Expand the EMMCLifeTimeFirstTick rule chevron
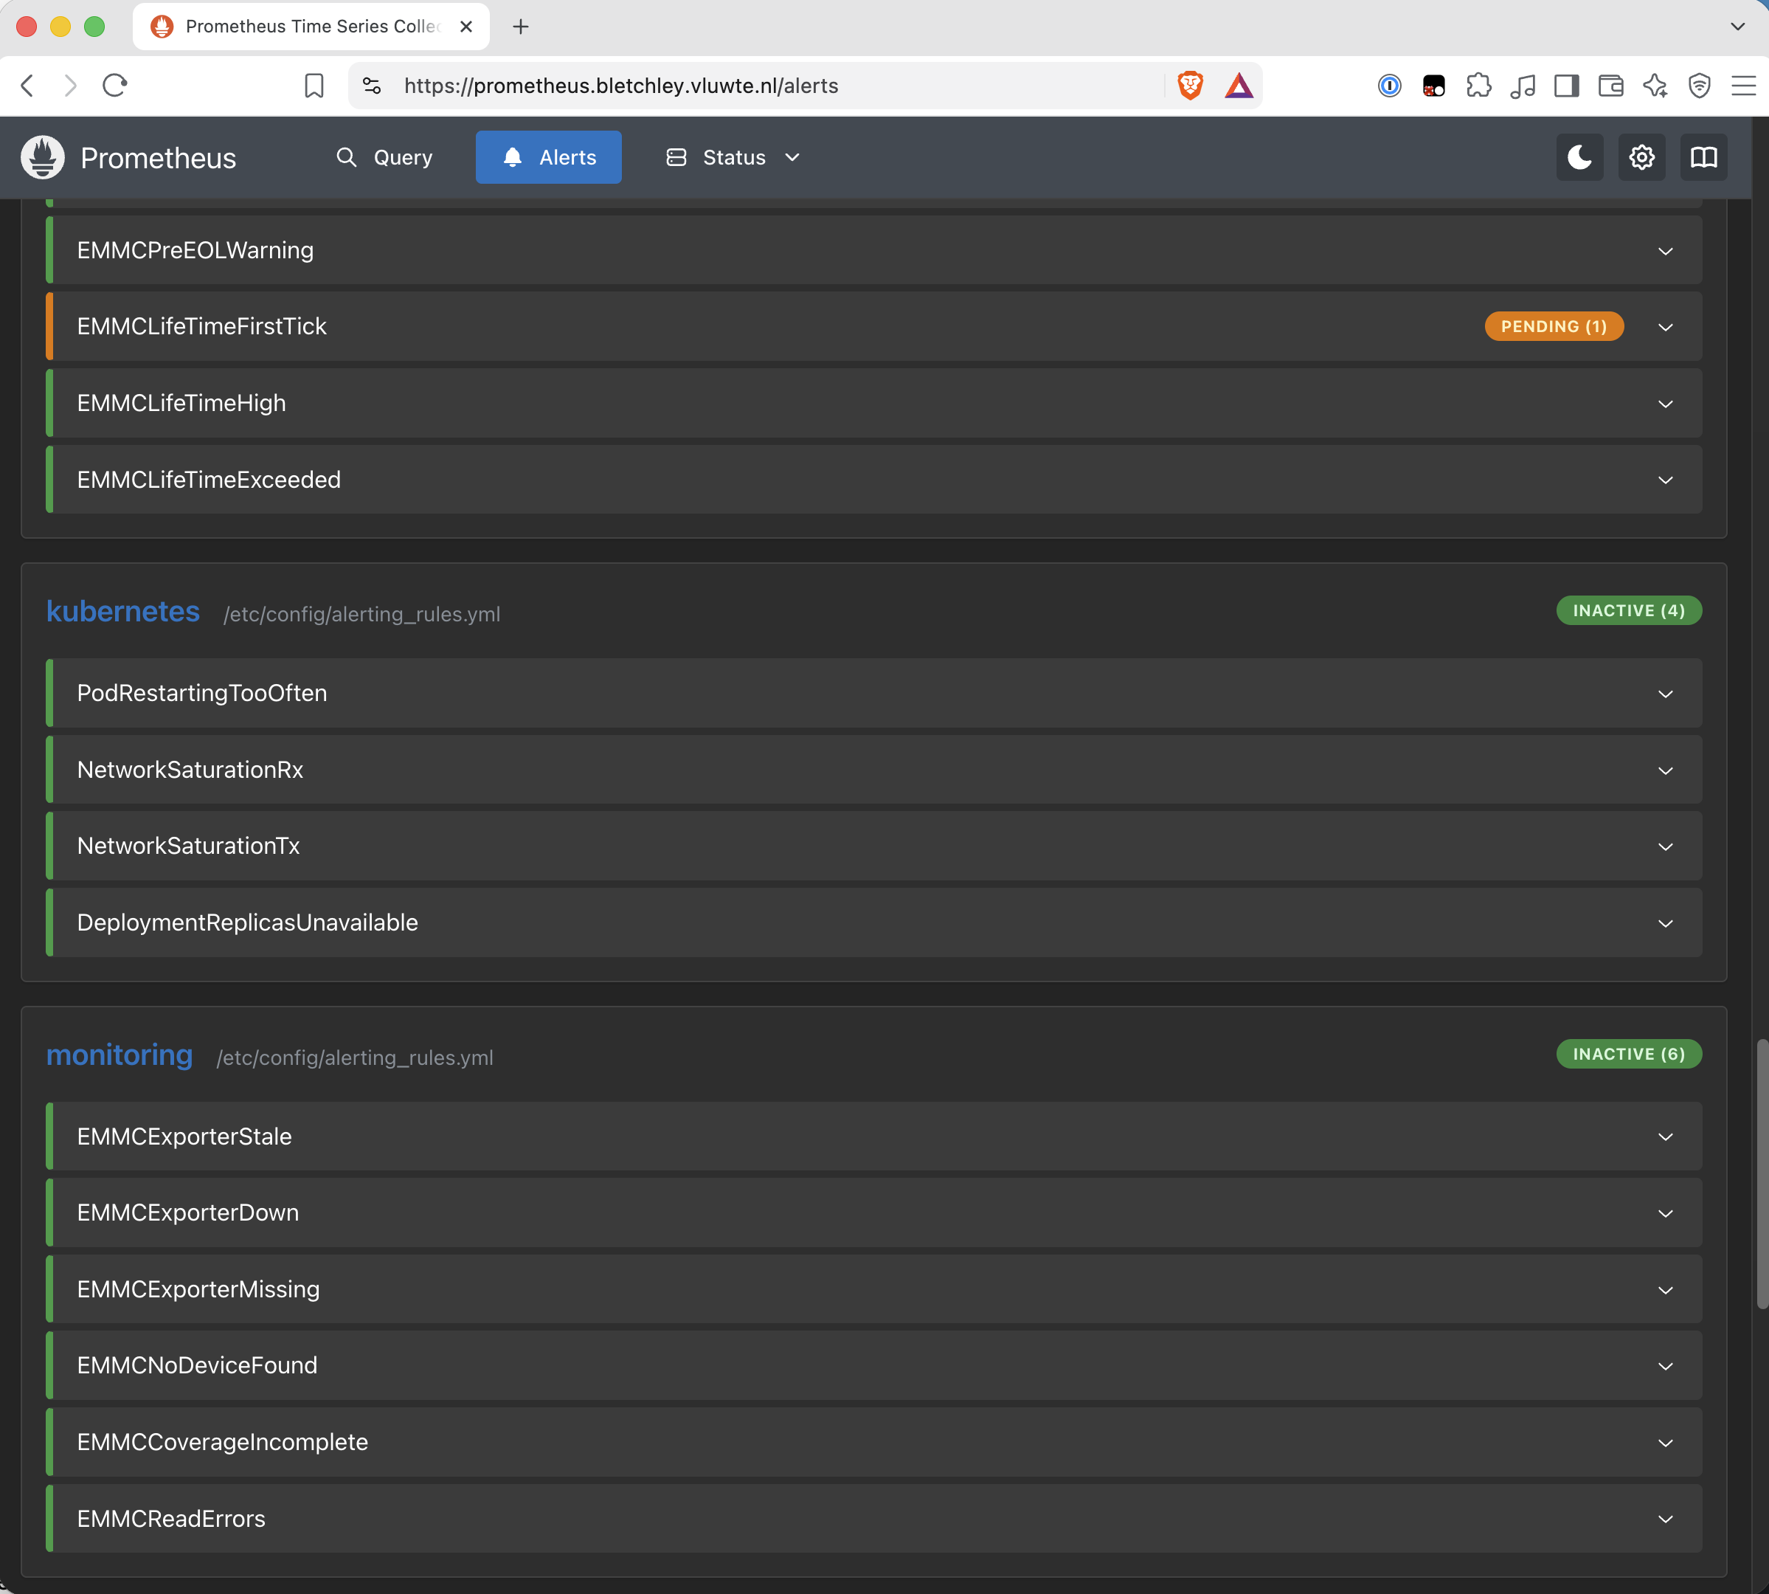Screen dimensions: 1769x1594 coord(1665,327)
